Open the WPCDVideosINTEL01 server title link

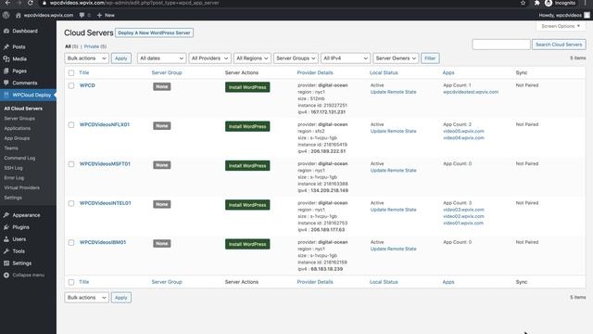tap(105, 203)
